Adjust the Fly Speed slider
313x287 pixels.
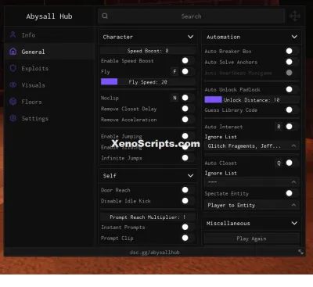point(148,82)
